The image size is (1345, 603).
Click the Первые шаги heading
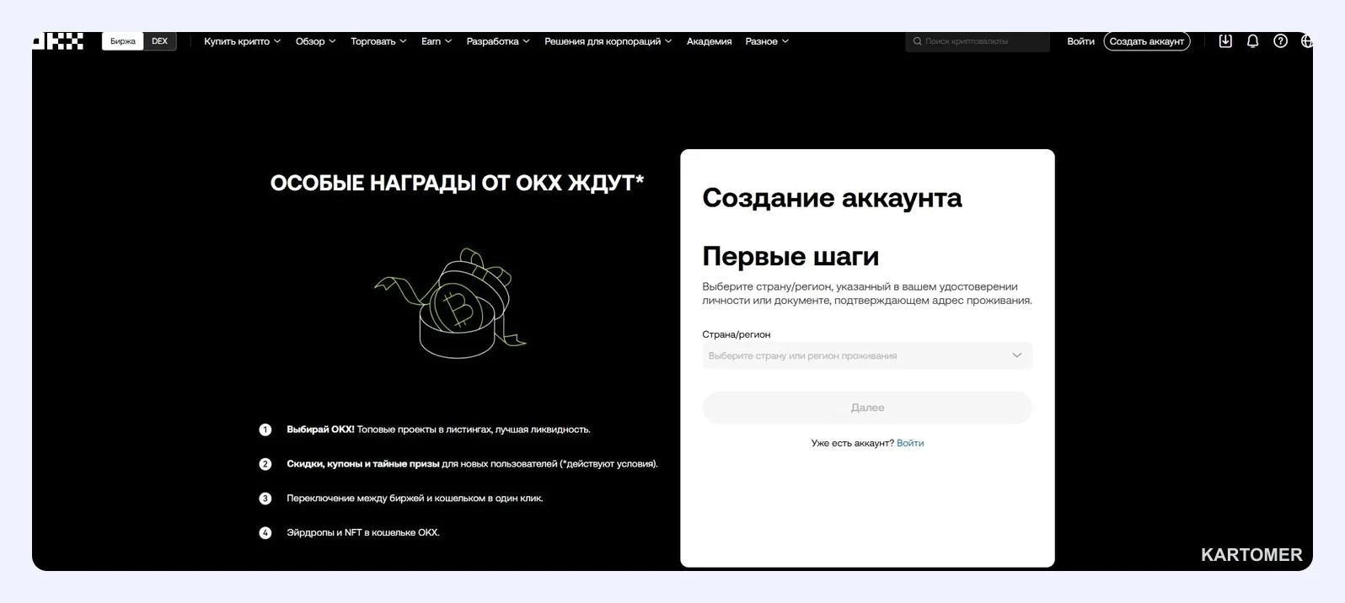point(790,256)
